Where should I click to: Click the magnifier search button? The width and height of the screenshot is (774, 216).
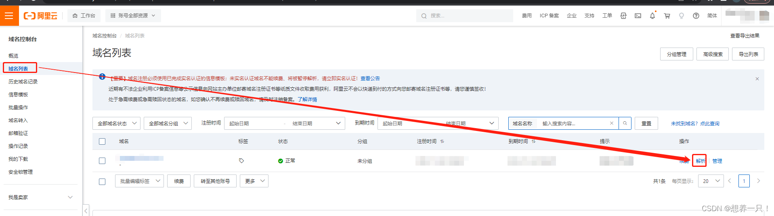[625, 123]
